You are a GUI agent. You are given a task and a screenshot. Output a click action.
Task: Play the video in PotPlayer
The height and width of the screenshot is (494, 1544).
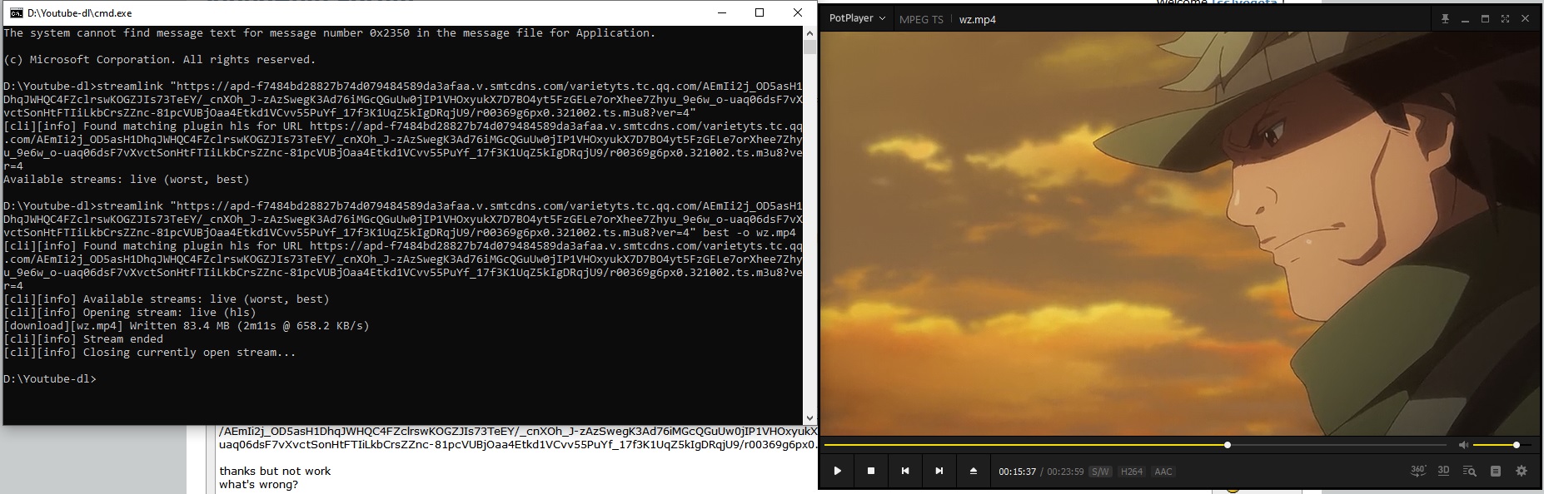pyautogui.click(x=838, y=471)
